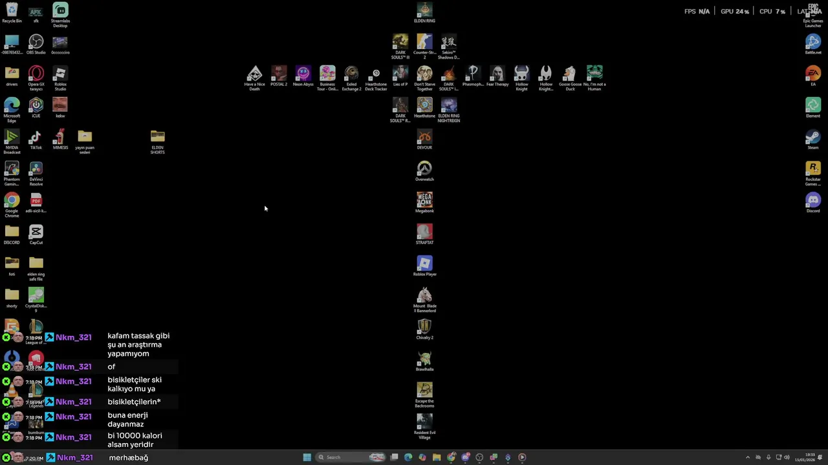828x465 pixels.
Task: Open the ELDEN RING desktop shortcut
Action: tap(424, 12)
